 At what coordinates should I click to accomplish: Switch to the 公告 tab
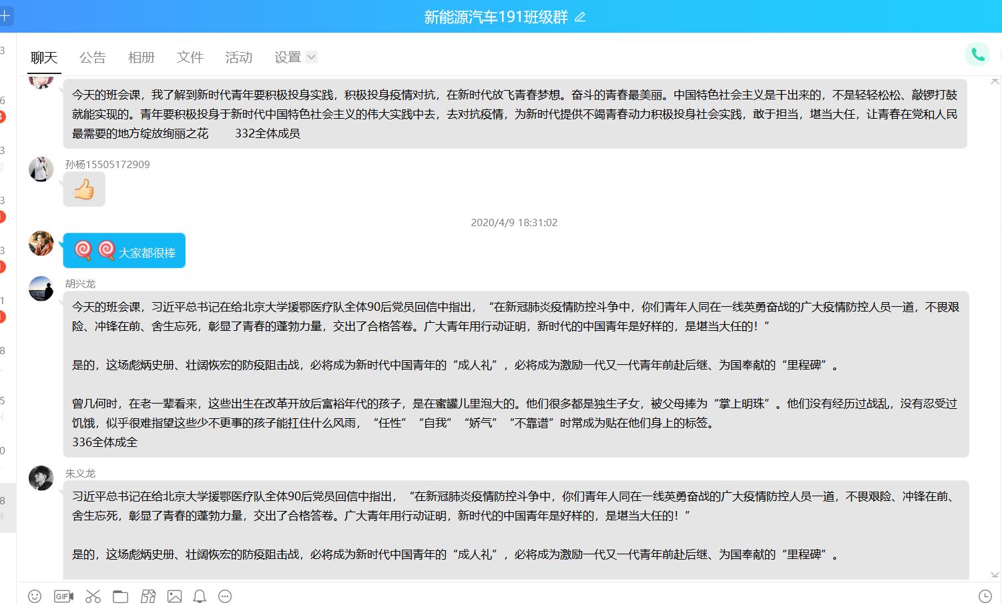point(92,57)
